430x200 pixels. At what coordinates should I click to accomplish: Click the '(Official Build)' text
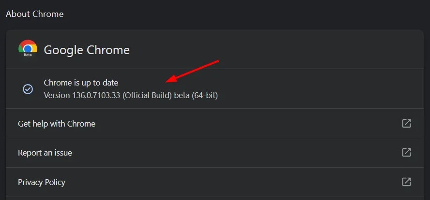click(147, 95)
